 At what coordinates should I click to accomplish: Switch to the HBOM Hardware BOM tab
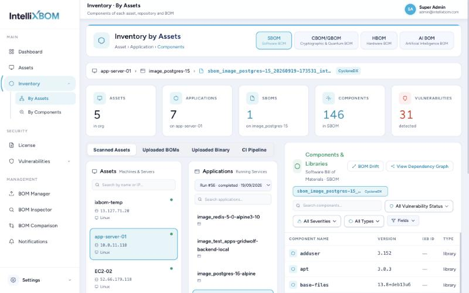pyautogui.click(x=379, y=41)
